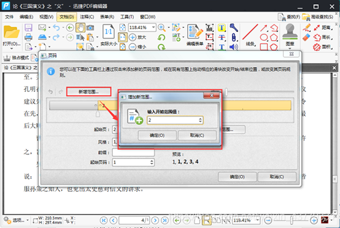The width and height of the screenshot is (340, 228).
Task: Click the Area (面积) measure tool
Action: point(323,47)
